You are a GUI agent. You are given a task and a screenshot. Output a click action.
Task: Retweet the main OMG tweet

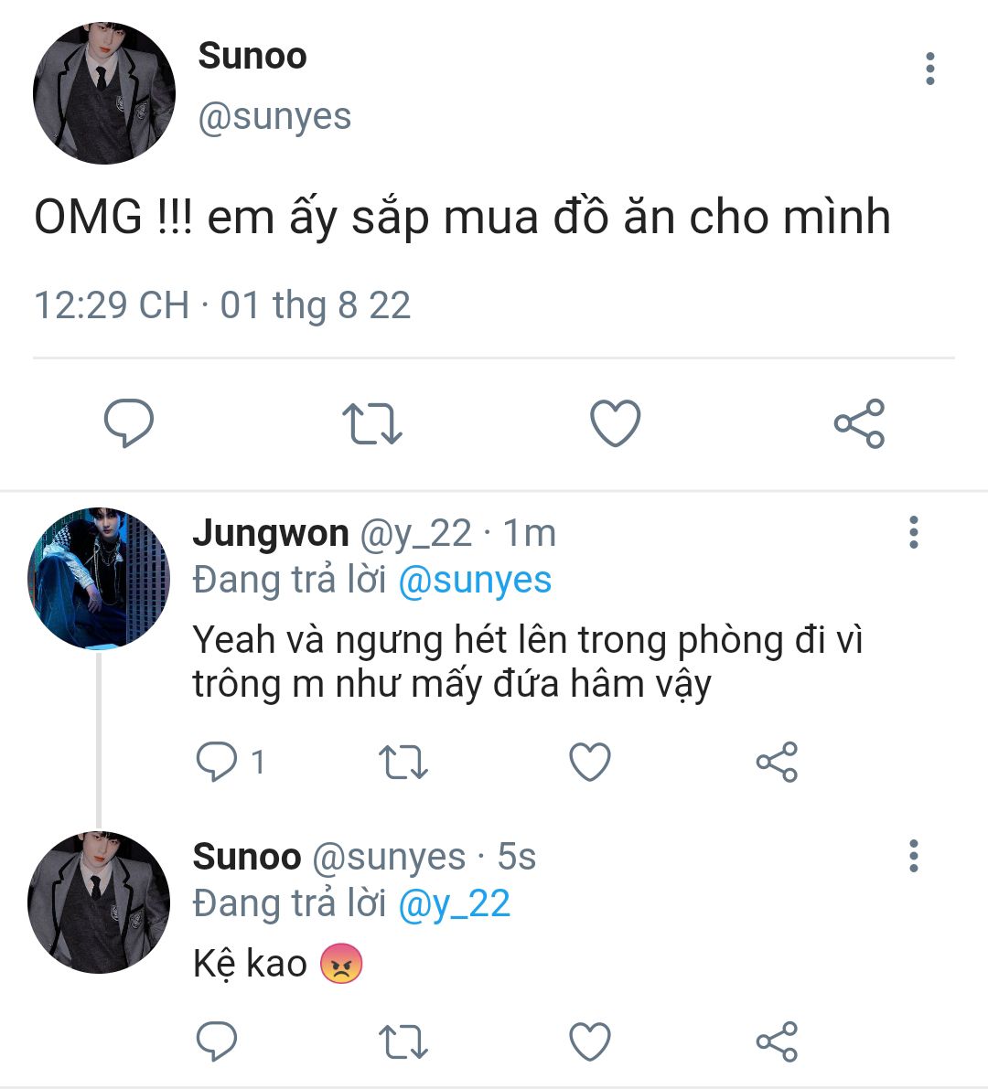click(372, 423)
